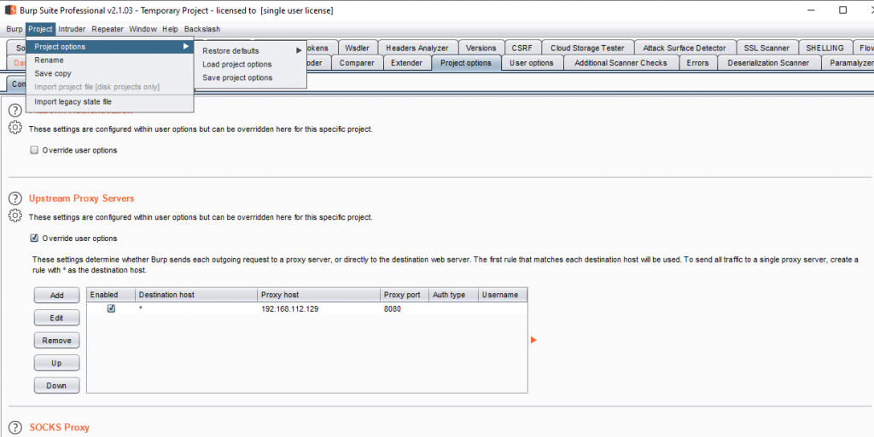
Task: Select Import legacy state file
Action: click(73, 102)
